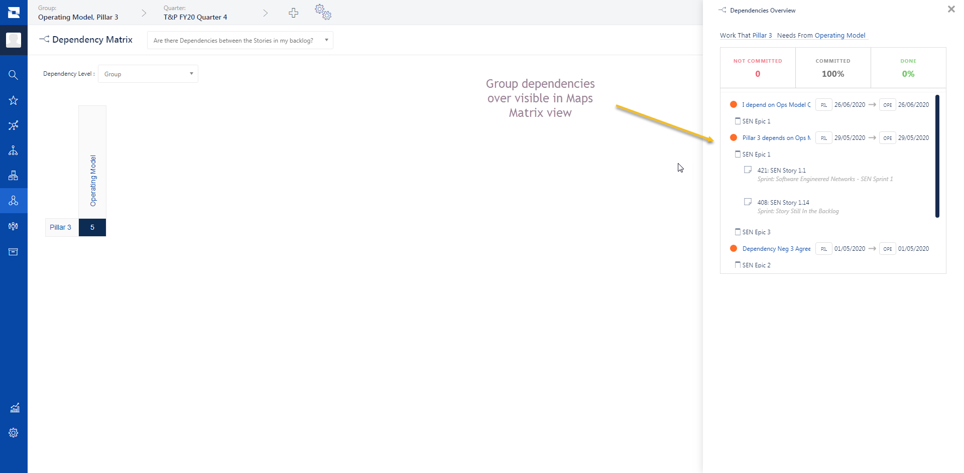Image resolution: width=964 pixels, height=473 pixels.
Task: Open the backlog dependencies question dropdown
Action: [x=239, y=40]
